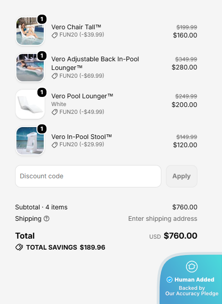This screenshot has width=222, height=304.
Task: Click the Apply discount button
Action: click(x=181, y=176)
